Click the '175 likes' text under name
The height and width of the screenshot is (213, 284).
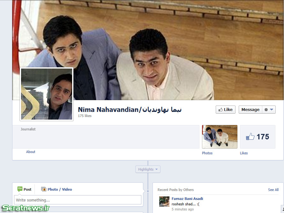(85, 116)
